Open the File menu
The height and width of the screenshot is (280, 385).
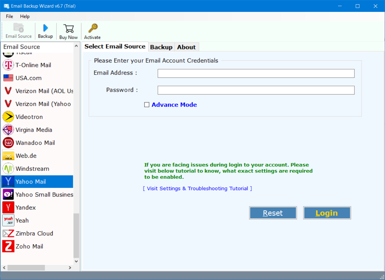pyautogui.click(x=9, y=16)
